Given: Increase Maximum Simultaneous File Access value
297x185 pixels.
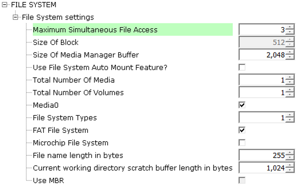Looking at the screenshot, I should (290, 27).
